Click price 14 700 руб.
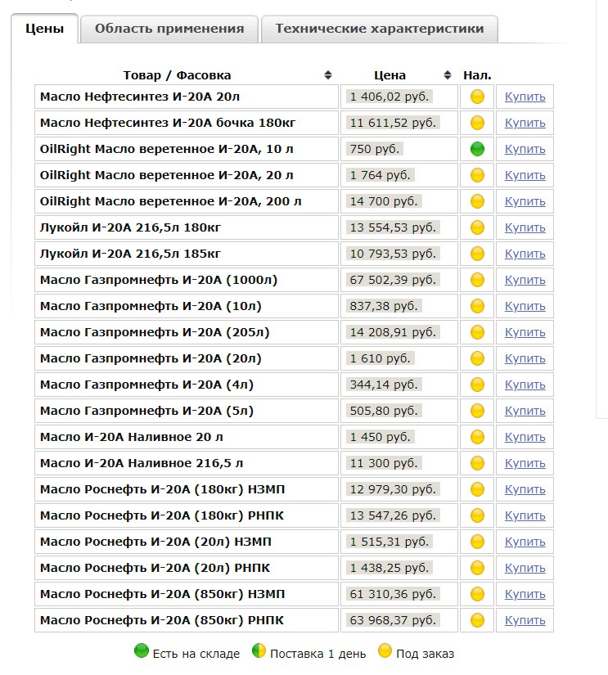 384,201
